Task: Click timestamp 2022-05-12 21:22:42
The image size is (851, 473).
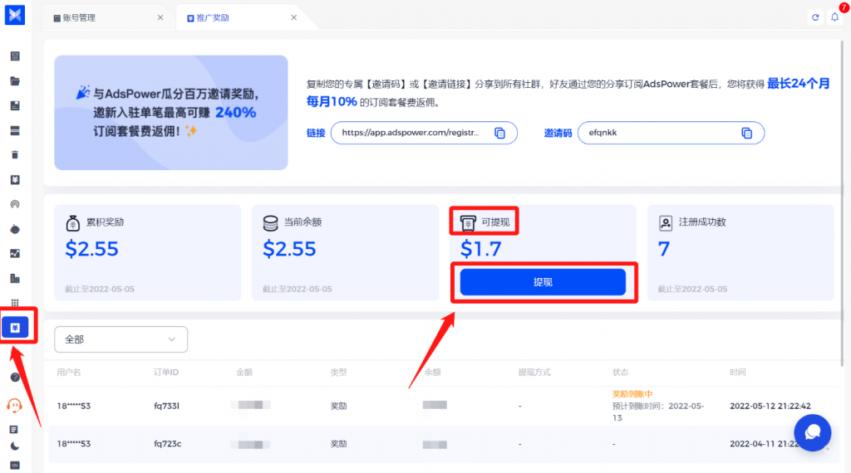Action: (770, 406)
